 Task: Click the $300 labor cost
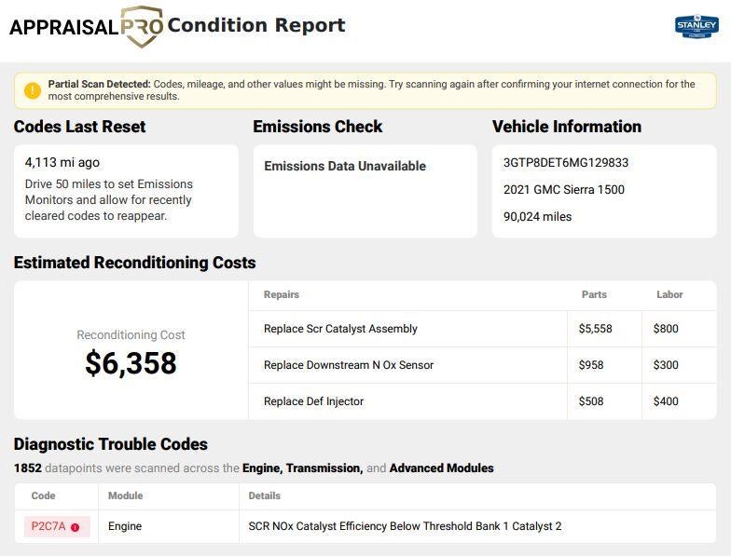tap(666, 365)
